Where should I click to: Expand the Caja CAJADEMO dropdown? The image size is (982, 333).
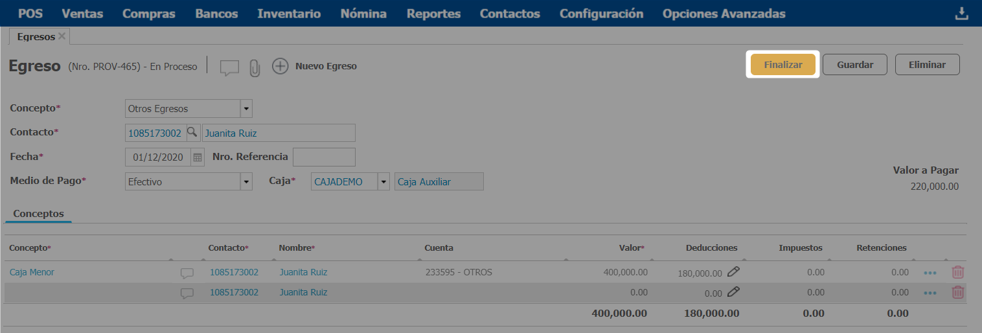pyautogui.click(x=383, y=182)
